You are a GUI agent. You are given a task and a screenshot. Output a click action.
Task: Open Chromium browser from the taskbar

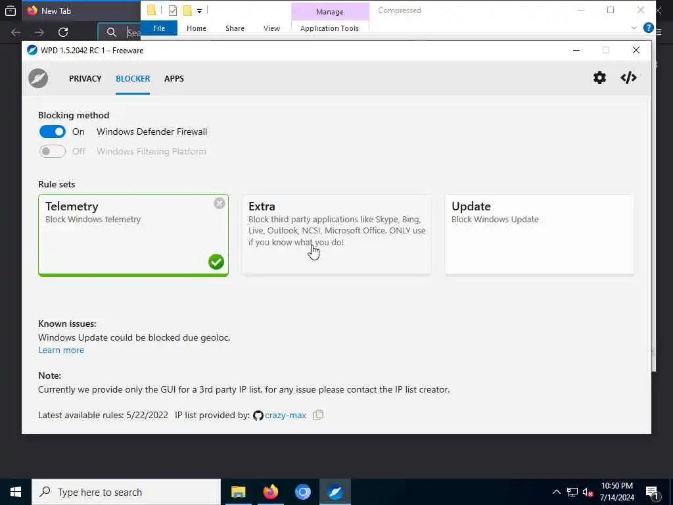302,492
